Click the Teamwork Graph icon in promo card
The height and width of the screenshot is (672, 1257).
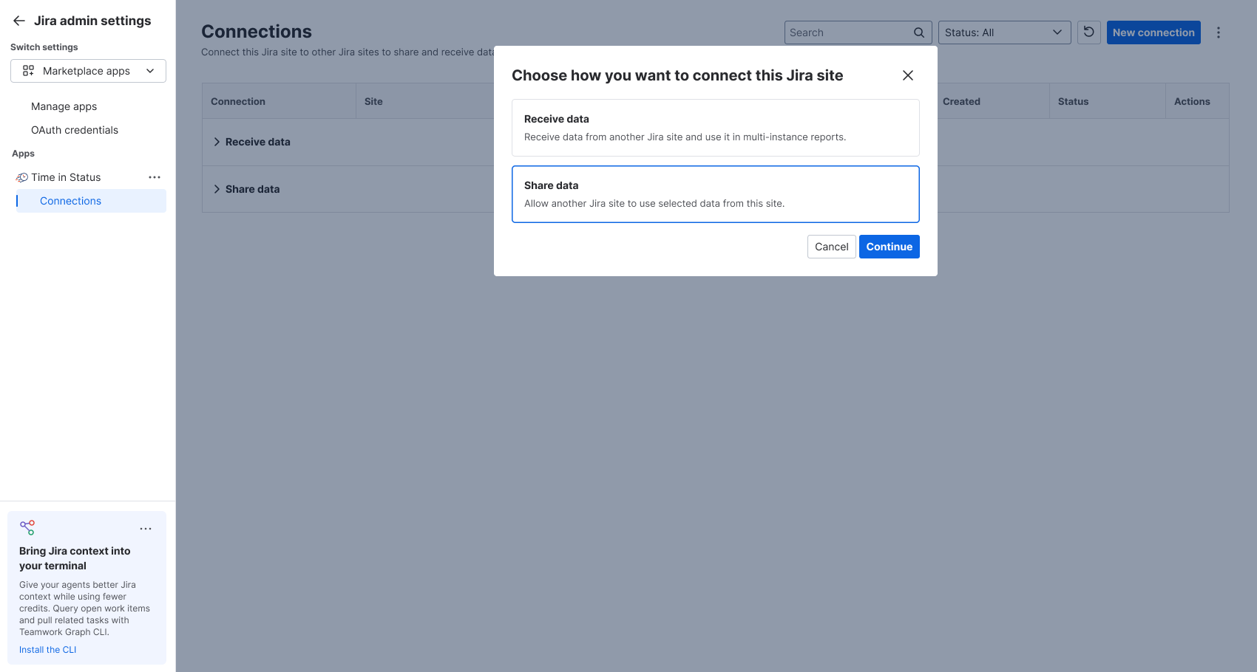pos(27,527)
